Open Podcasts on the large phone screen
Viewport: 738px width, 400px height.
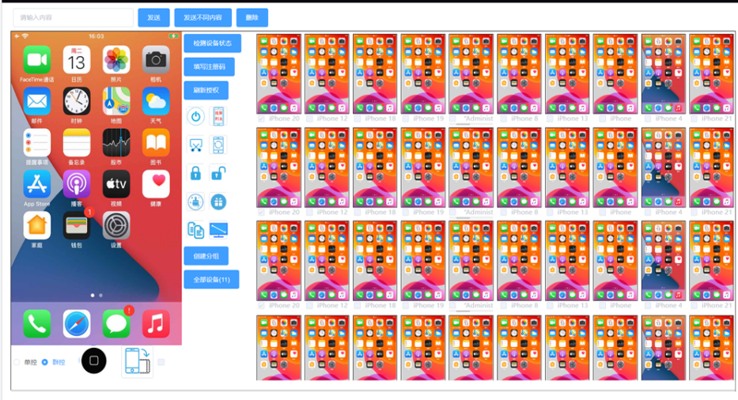click(x=77, y=184)
